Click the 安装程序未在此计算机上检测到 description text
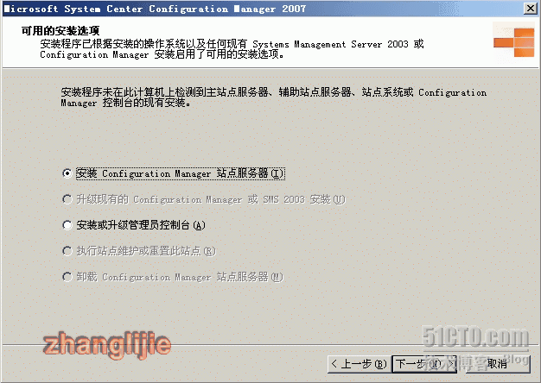 274,97
